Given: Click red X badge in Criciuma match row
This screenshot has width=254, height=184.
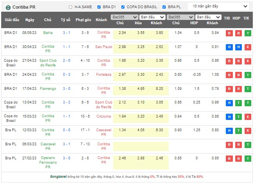Looking at the screenshot, I should (x=247, y=116).
